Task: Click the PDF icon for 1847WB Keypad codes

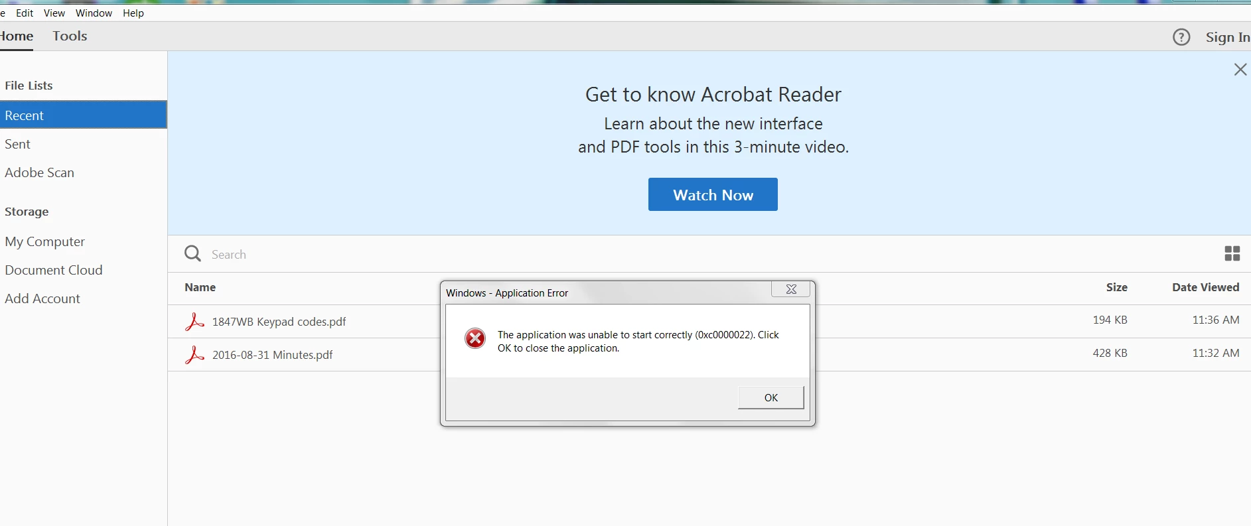Action: 194,322
